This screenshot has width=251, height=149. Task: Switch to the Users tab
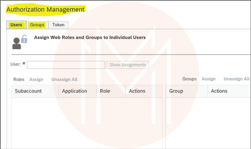(16, 25)
